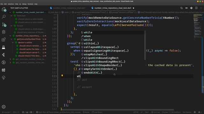The height and width of the screenshot is (114, 204).
Task: Open the Debug menu
Action: [x=24, y=4]
